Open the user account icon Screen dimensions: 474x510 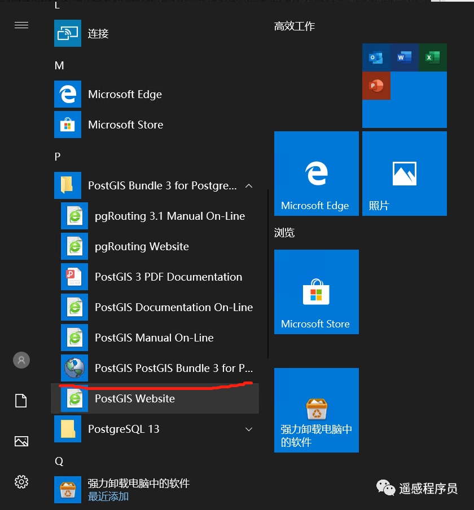(21, 360)
